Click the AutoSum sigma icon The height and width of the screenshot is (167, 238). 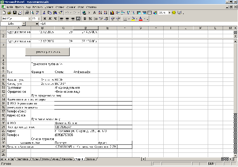89,13
